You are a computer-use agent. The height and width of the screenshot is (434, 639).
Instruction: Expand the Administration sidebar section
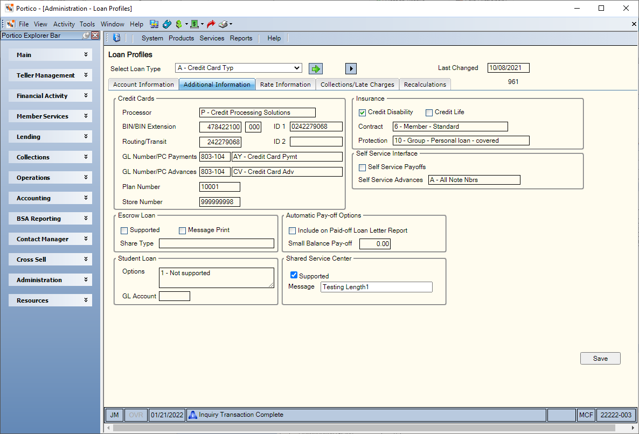[x=50, y=279]
